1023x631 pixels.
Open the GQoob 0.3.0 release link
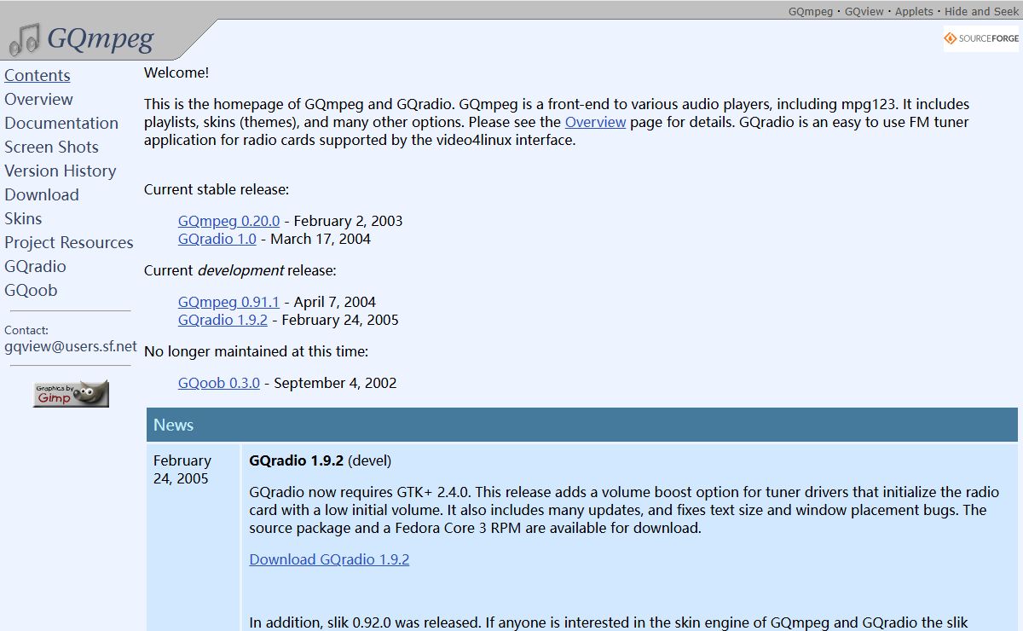click(219, 383)
